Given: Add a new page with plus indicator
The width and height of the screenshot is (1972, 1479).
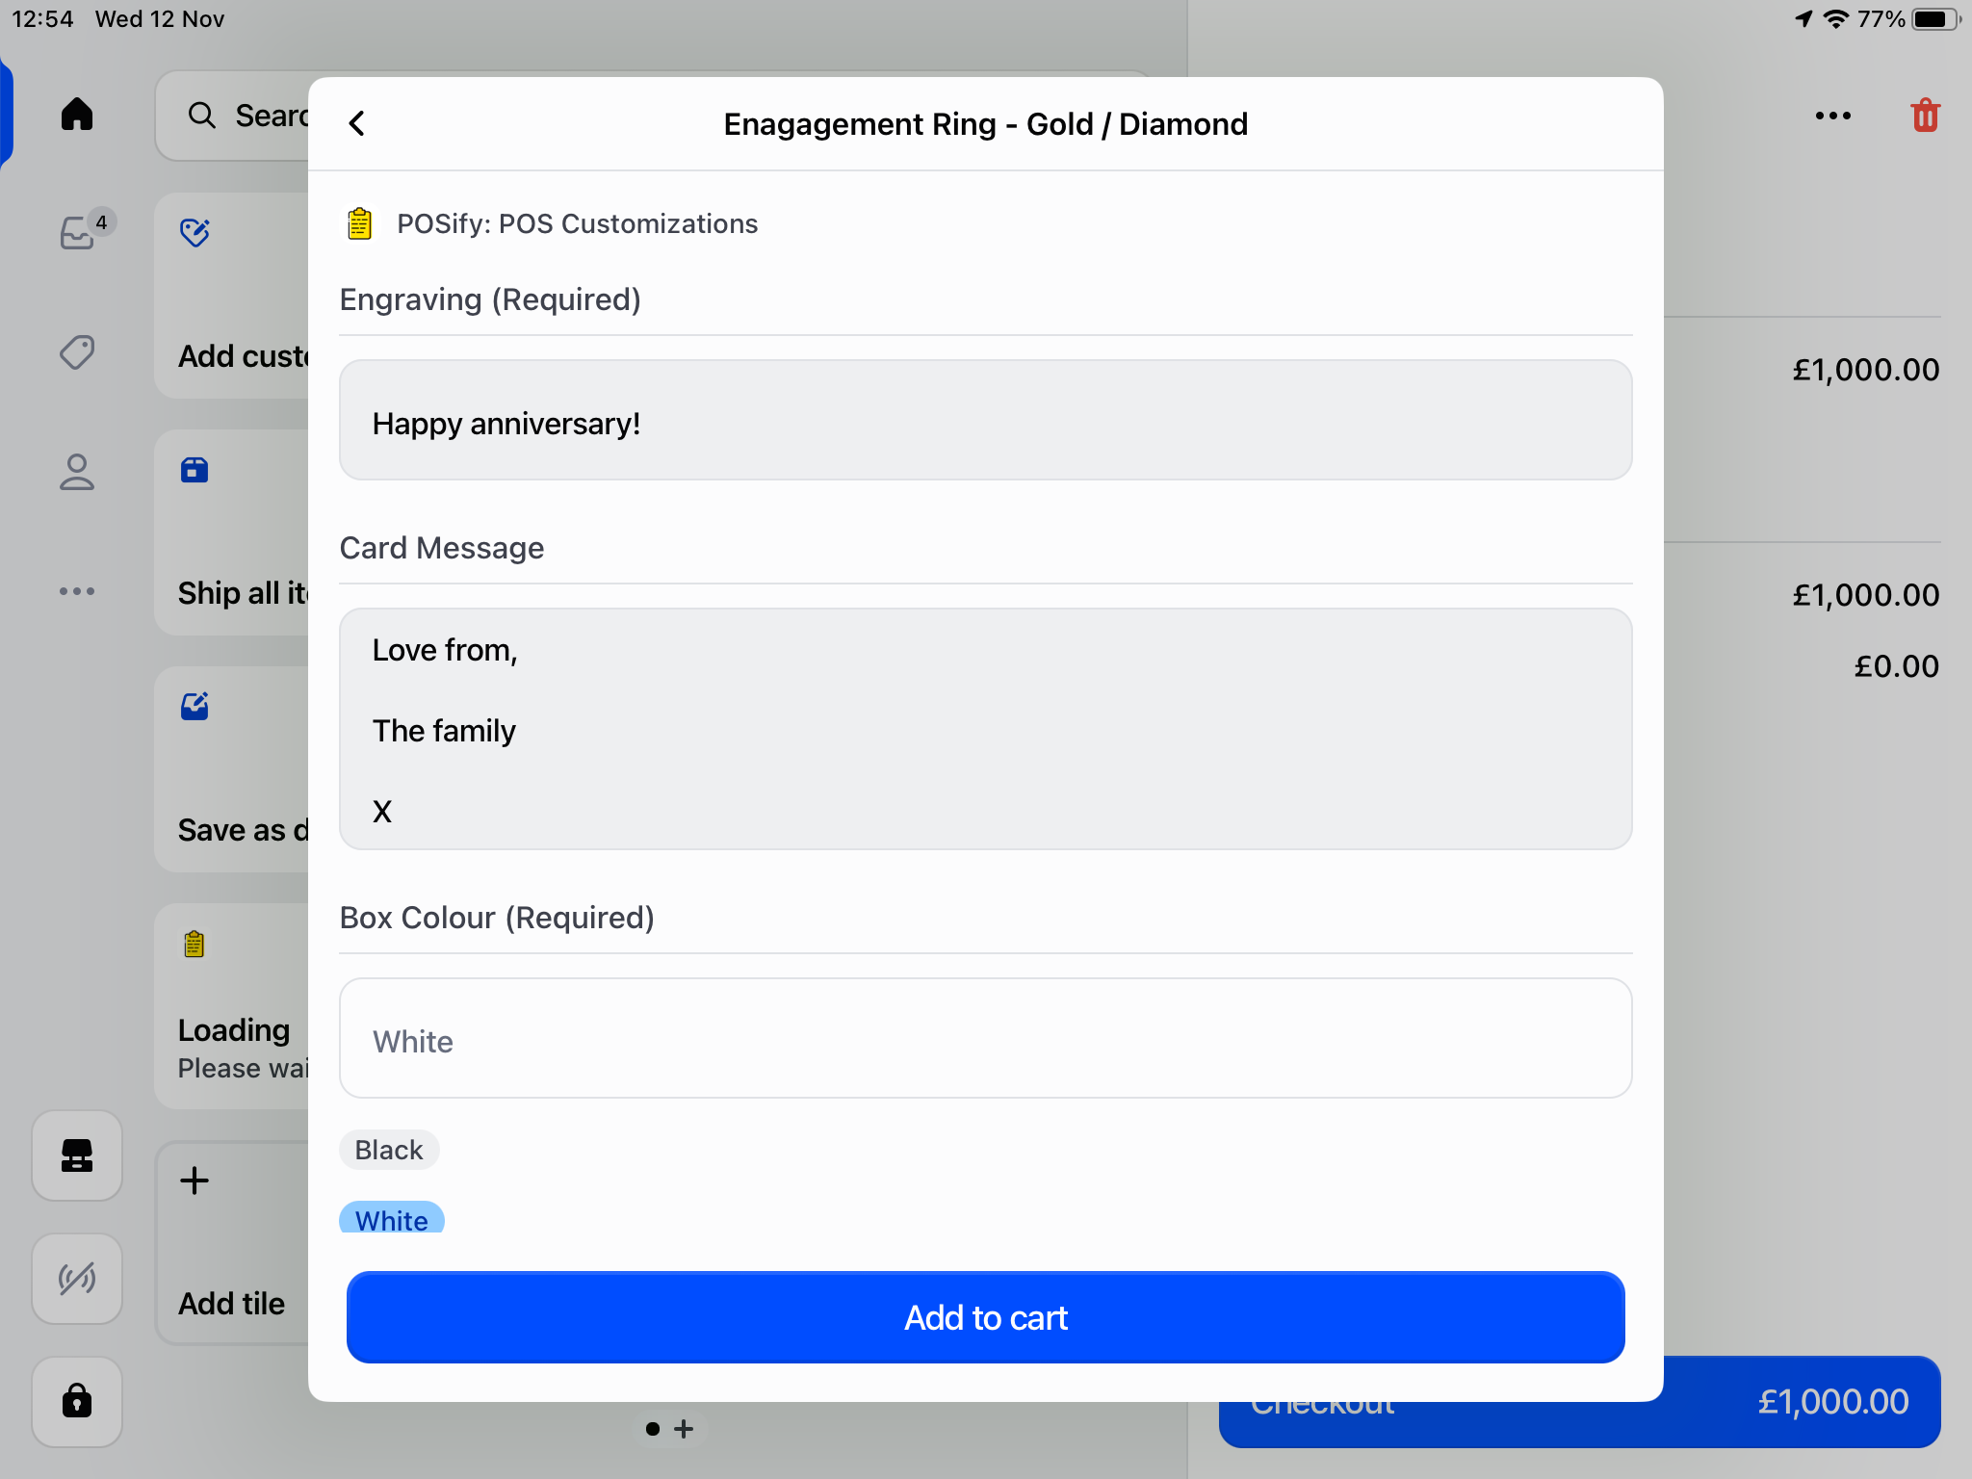Looking at the screenshot, I should click(x=685, y=1429).
